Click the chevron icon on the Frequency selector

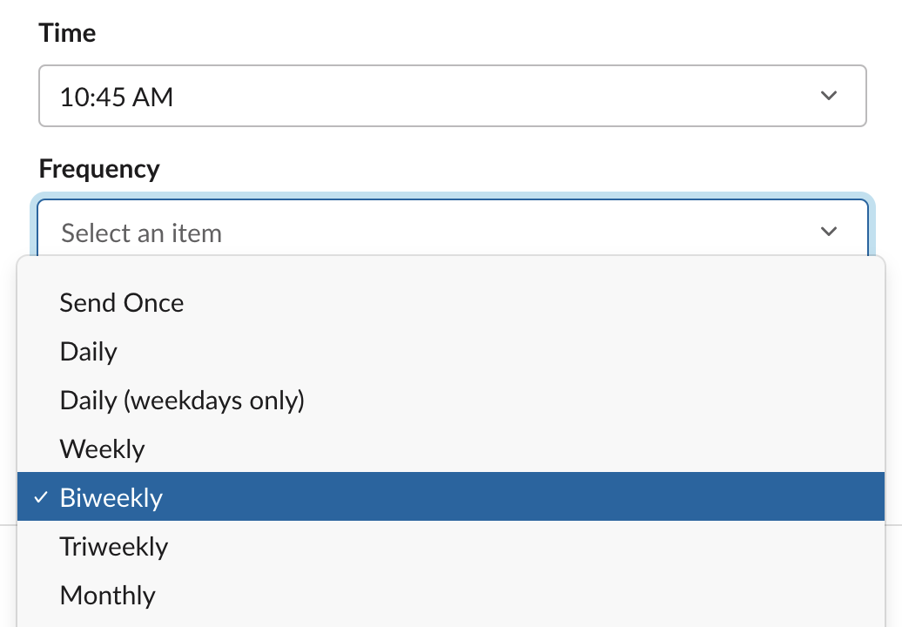(830, 232)
